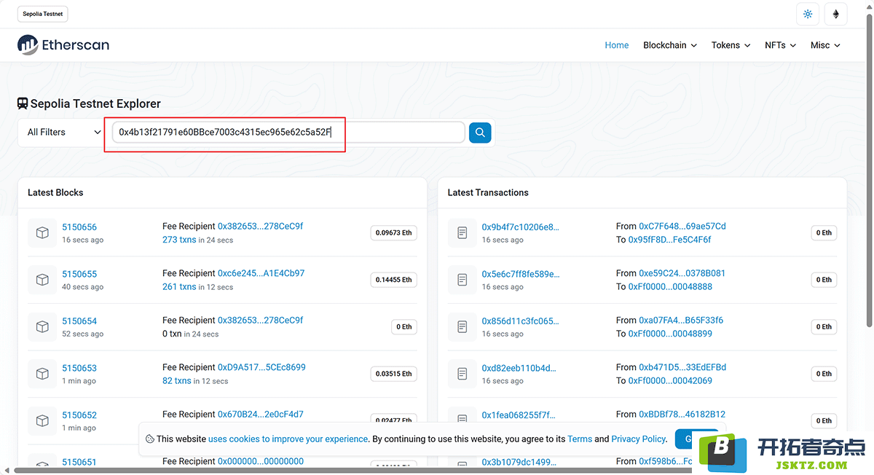874x475 pixels.
Task: Open fee recipient 0xc6e245...A1E4Cb97
Action: [x=261, y=273]
